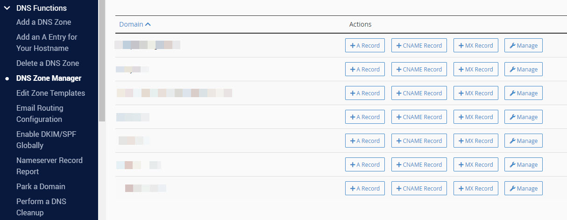Go to Delete a DNS Zone
Viewport: 567px width, 220px height.
click(48, 63)
